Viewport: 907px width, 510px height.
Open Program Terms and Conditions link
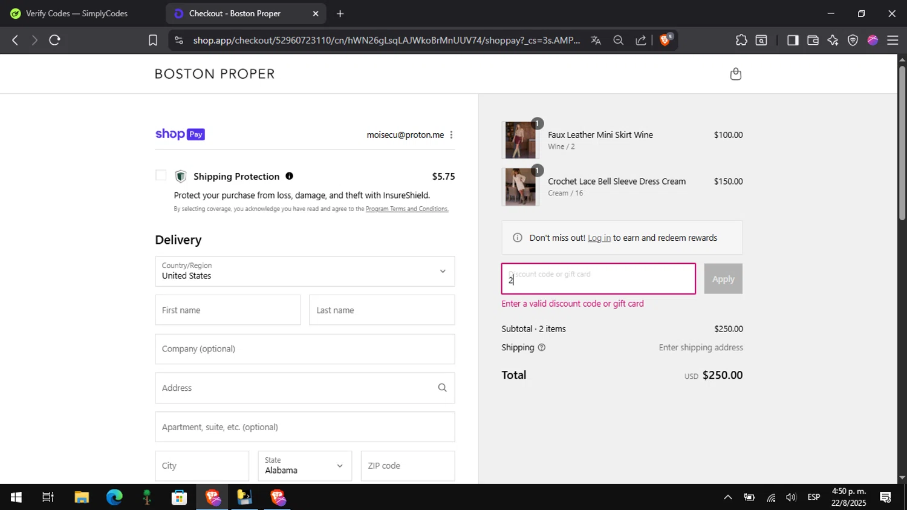tap(407, 209)
